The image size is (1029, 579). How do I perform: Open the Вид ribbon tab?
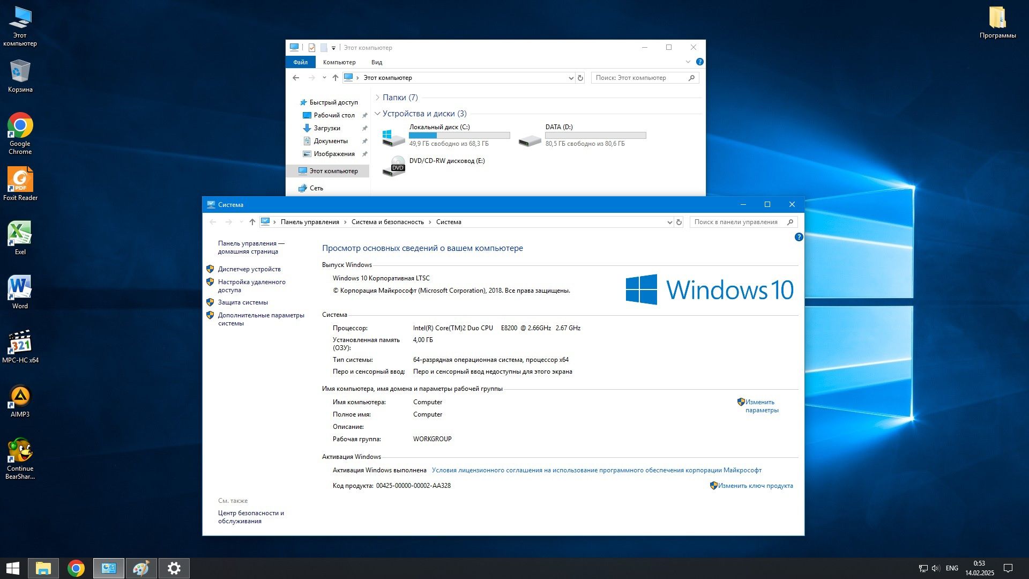click(x=377, y=62)
